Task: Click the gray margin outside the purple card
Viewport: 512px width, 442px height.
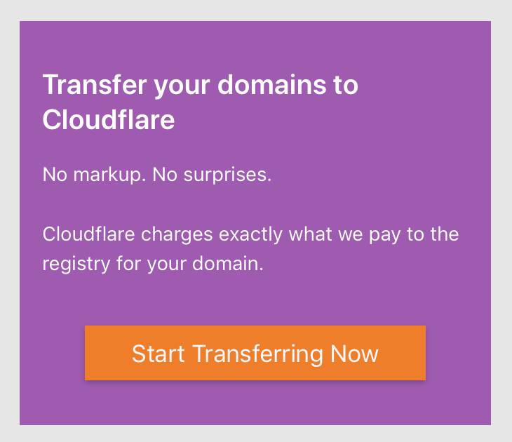Action: (x=255, y=10)
